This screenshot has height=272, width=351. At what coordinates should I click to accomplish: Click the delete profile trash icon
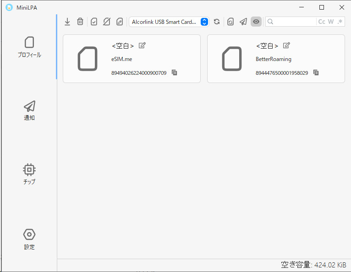[x=80, y=22]
